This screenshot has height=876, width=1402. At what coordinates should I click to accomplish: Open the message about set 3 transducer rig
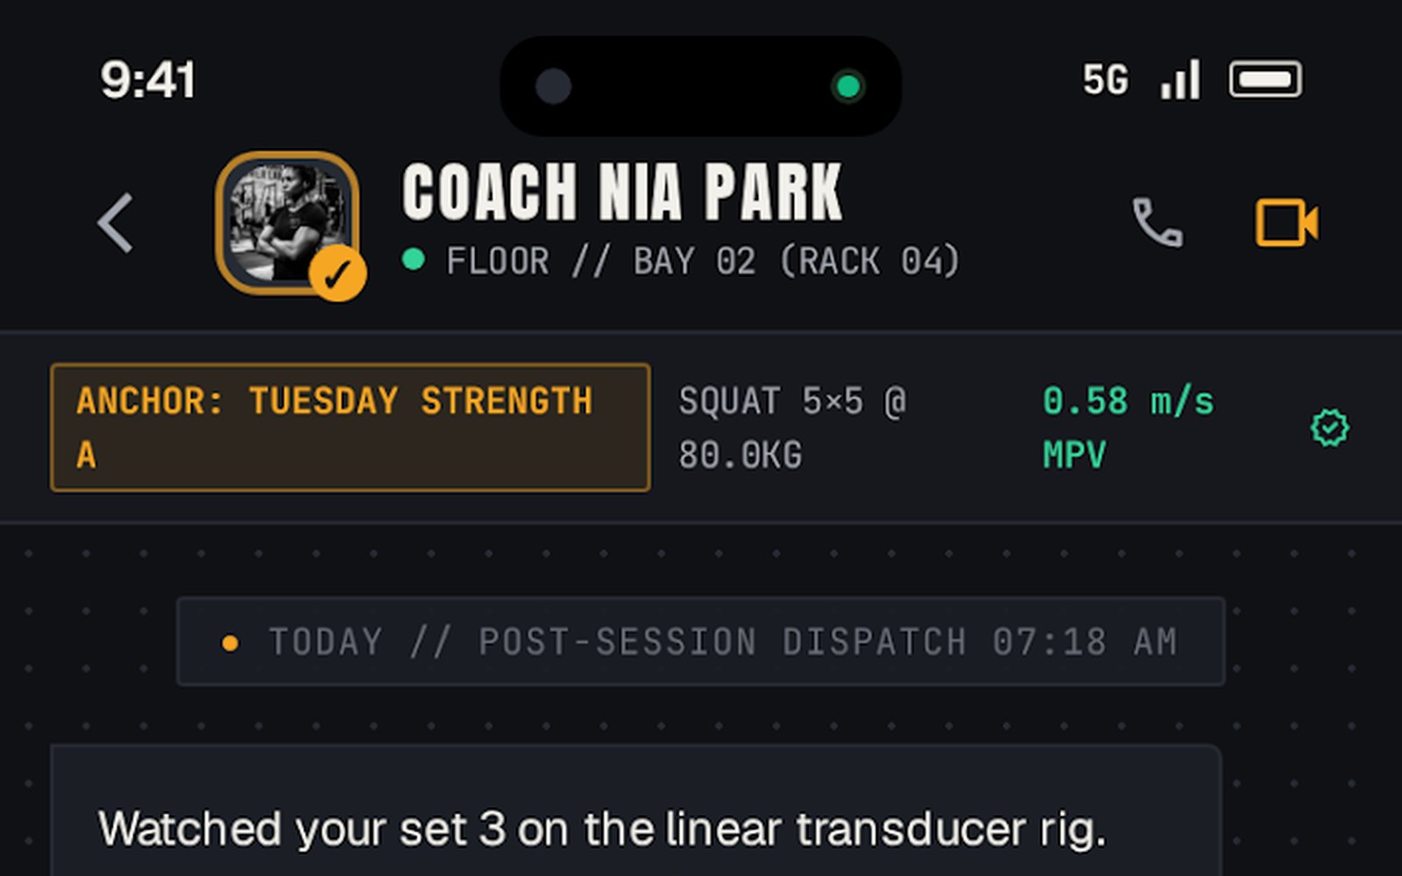point(635,810)
